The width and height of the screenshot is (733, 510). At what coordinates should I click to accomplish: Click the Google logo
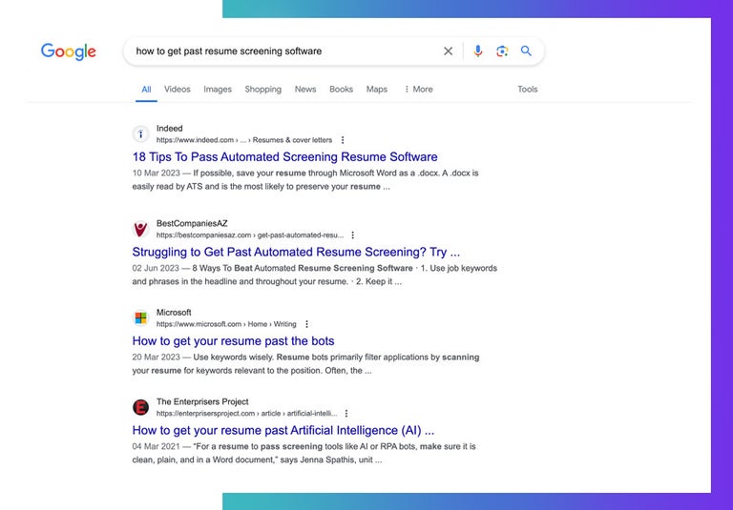tap(69, 51)
